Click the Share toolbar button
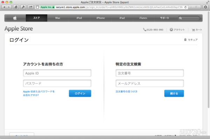 click(x=30, y=7)
